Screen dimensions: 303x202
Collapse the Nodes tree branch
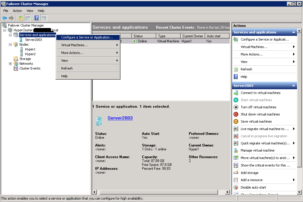pyautogui.click(x=10, y=44)
